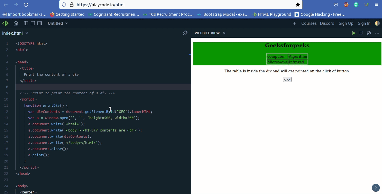Open the code formatter spinner icon
Viewport: 382px width, 194px height.
click(x=185, y=33)
